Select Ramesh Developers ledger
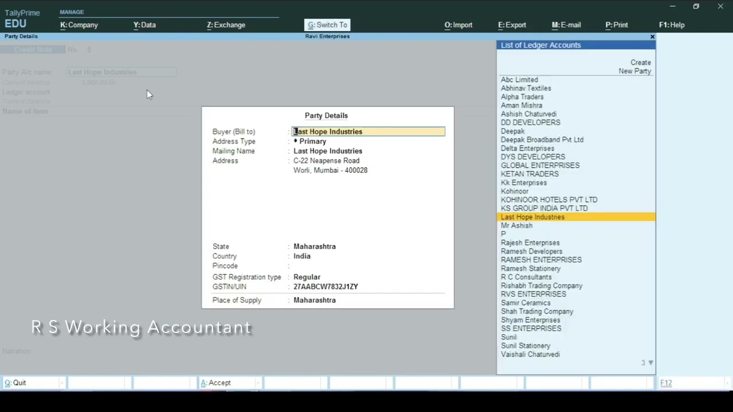Screen dimensions: 733x412 (x=531, y=251)
